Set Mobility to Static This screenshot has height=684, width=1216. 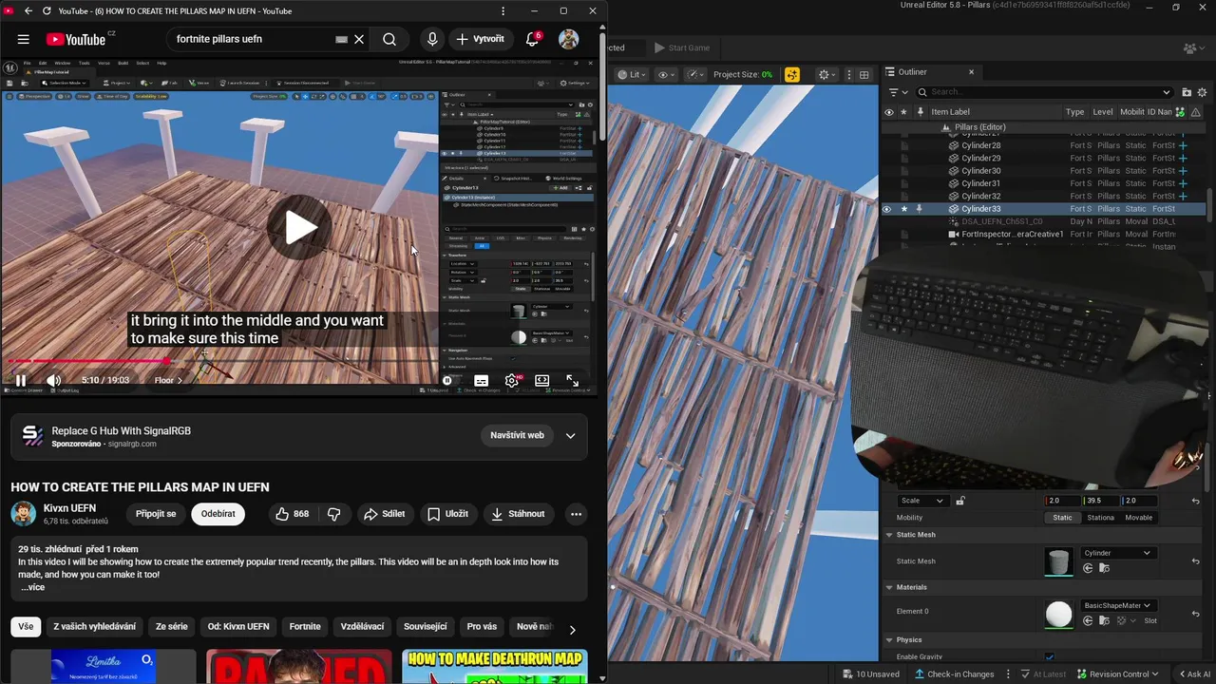tap(1062, 518)
